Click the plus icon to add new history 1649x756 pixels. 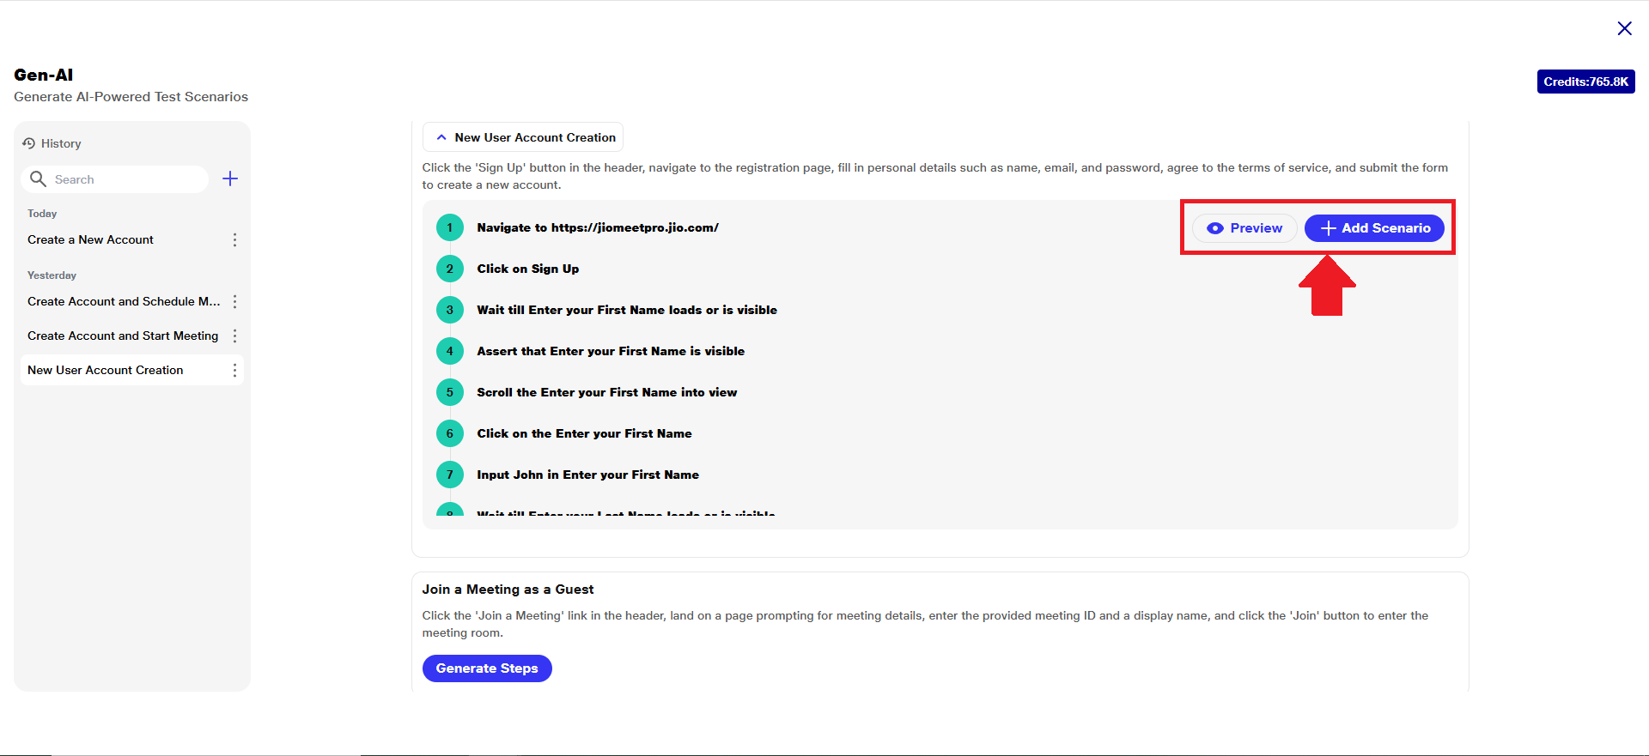tap(230, 178)
